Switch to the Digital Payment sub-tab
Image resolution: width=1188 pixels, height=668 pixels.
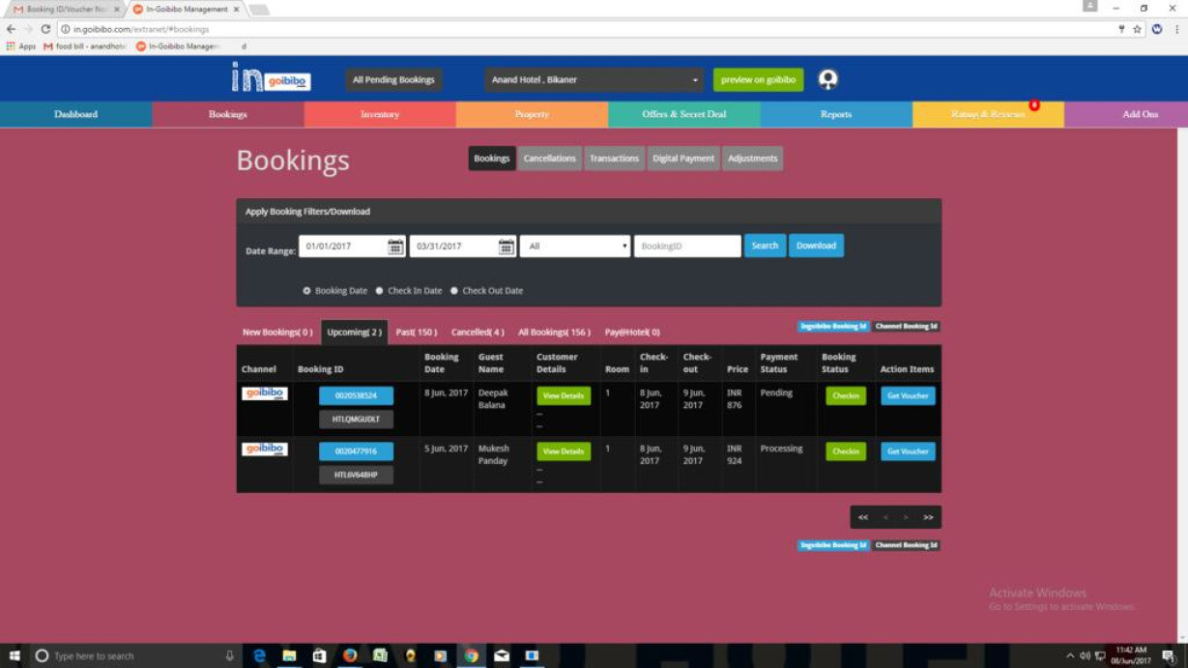click(x=683, y=159)
